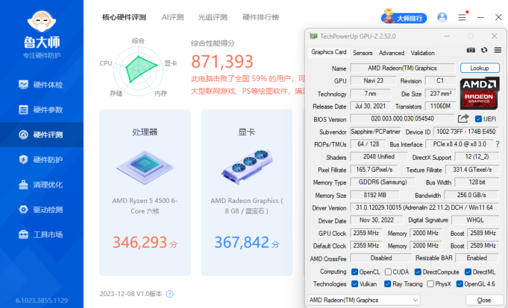Click the graphics card illustration
Screen dimensions: 508x308
[246, 167]
